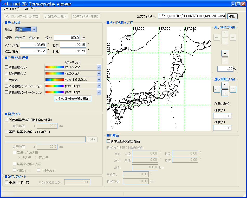Image resolution: width=247 pixels, height=198 pixels.
Task: Select the 水平 cross-section radio button
Action: pos(17,38)
